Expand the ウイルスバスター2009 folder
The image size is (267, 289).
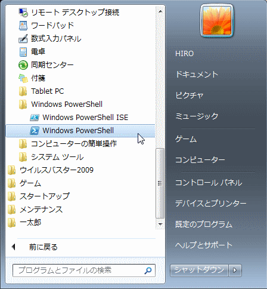(x=51, y=170)
